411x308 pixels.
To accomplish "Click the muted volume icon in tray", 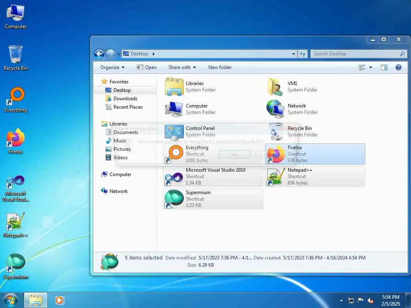I will pos(370,300).
